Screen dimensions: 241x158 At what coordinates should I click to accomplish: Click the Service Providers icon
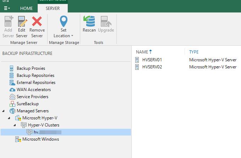pos(12,97)
